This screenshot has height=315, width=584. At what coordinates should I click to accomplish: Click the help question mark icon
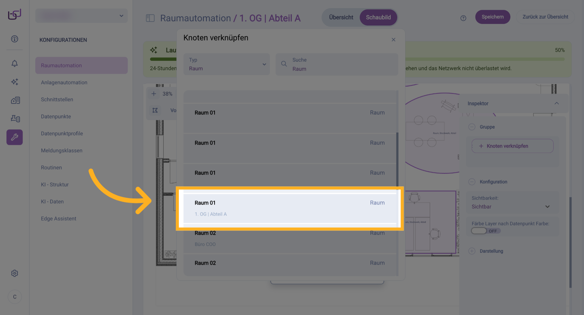463,18
